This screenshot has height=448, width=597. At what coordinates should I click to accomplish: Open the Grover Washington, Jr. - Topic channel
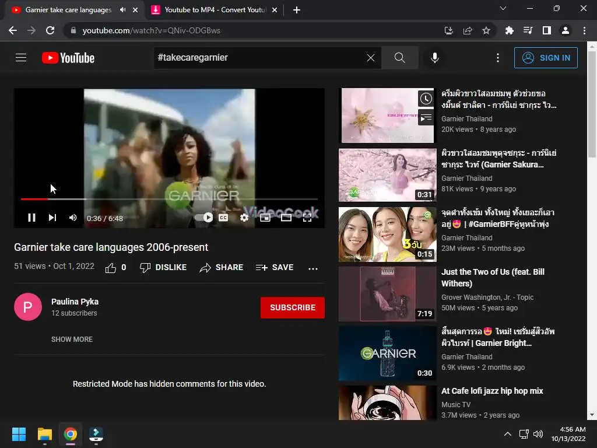(x=487, y=297)
